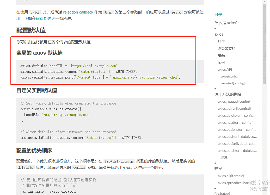Viewport: 270px width, 195px height.
Task: Click the inline code 'error'
Action: pyautogui.click(x=176, y=12)
